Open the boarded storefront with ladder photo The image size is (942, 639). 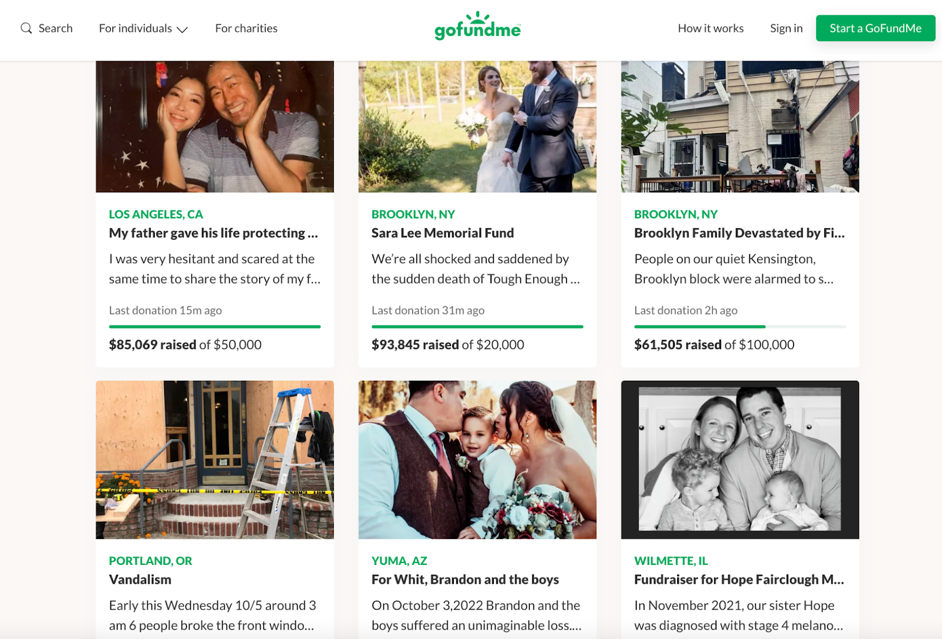click(215, 460)
